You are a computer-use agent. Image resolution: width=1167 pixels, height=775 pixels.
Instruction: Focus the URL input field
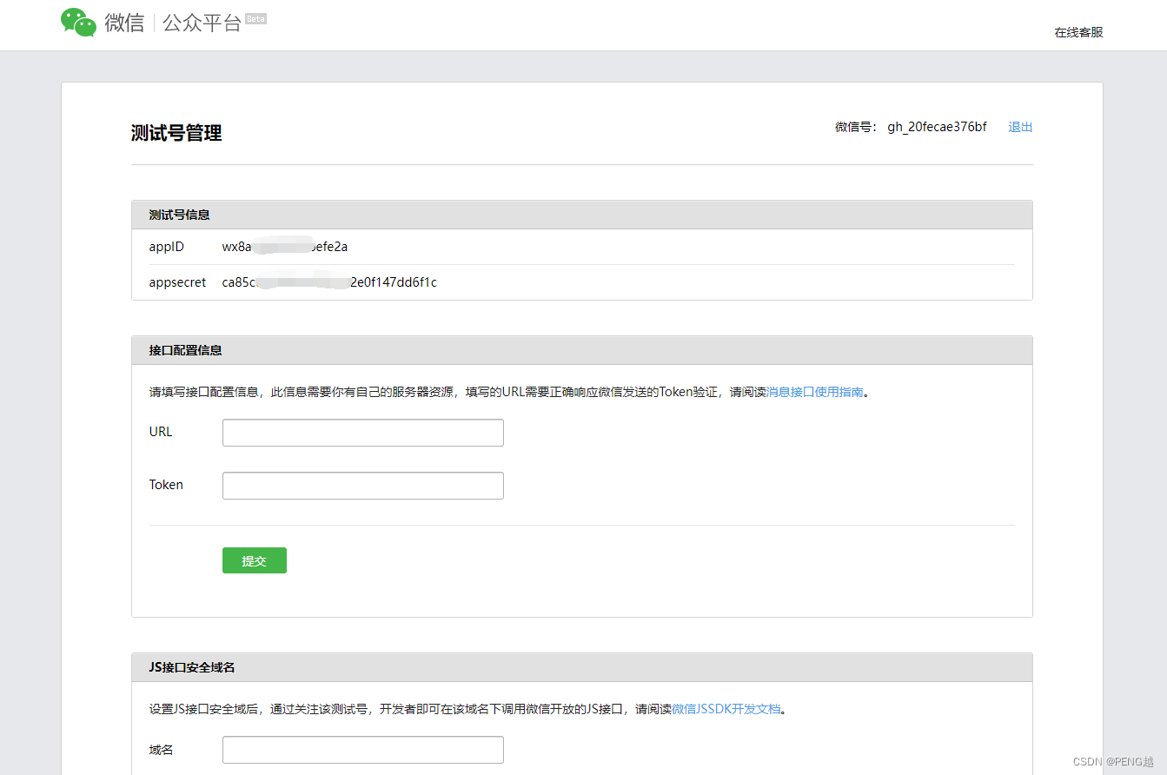click(363, 433)
